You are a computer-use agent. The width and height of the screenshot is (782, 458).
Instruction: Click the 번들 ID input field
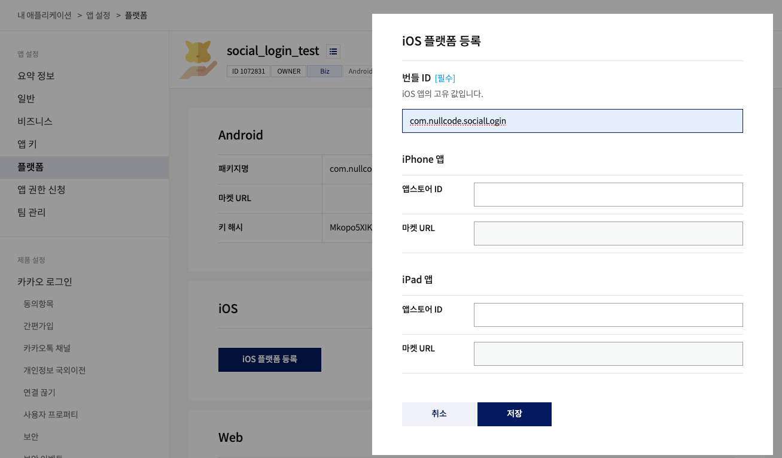tap(572, 121)
